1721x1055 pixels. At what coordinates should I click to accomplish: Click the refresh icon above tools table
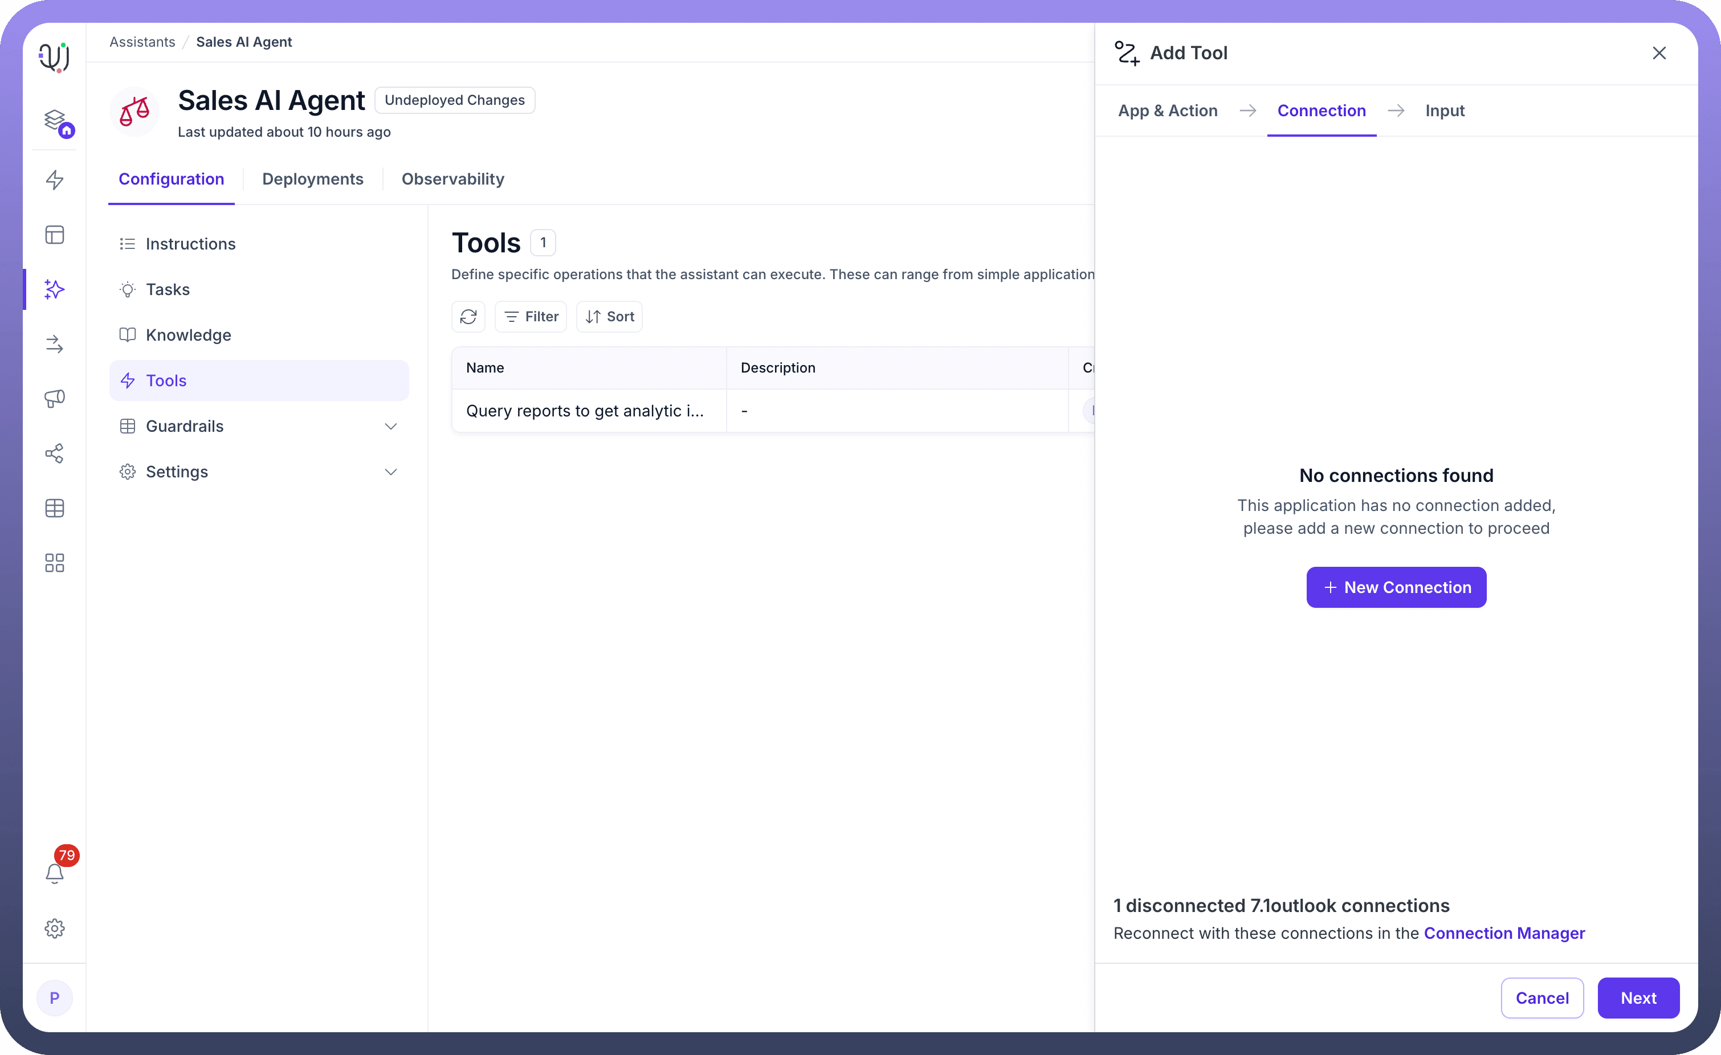468,316
